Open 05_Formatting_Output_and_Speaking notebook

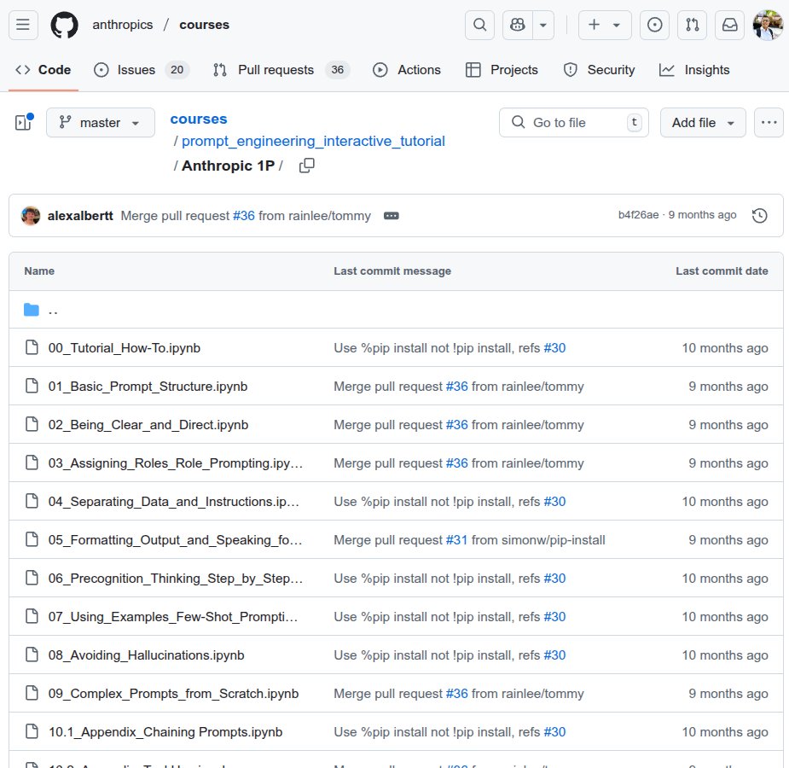click(x=175, y=540)
